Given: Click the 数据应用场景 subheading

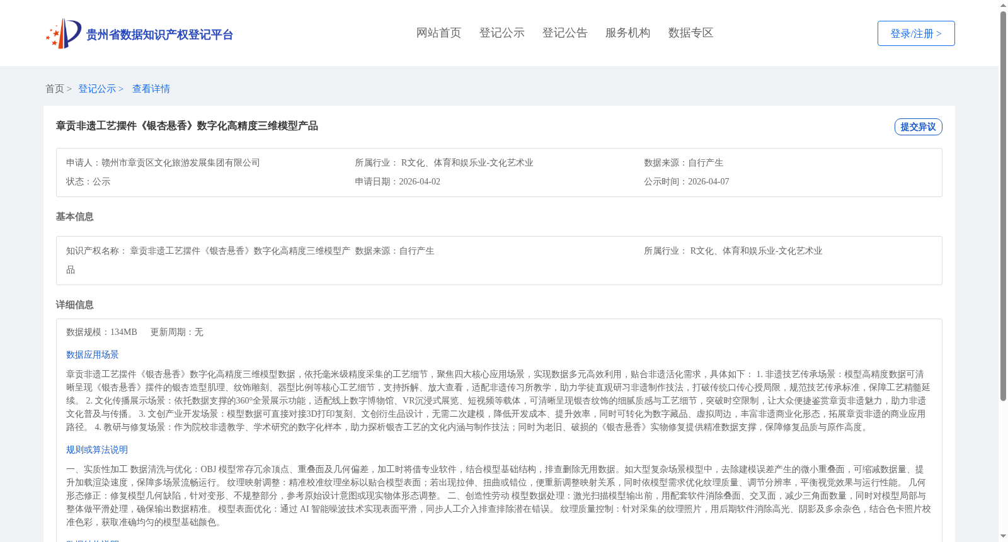Looking at the screenshot, I should [x=93, y=354].
